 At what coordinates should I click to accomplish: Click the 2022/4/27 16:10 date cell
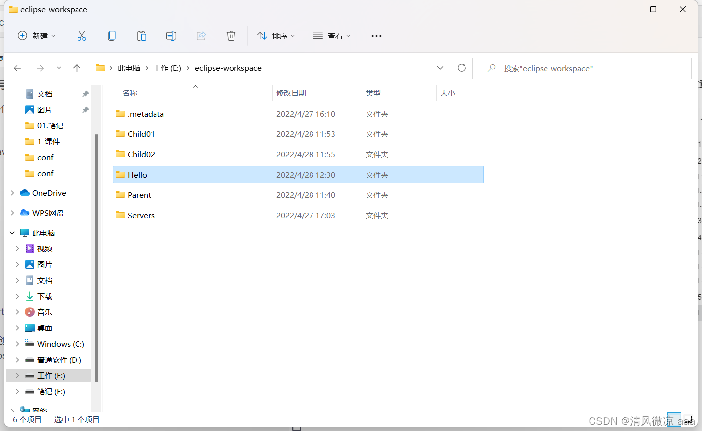[306, 114]
